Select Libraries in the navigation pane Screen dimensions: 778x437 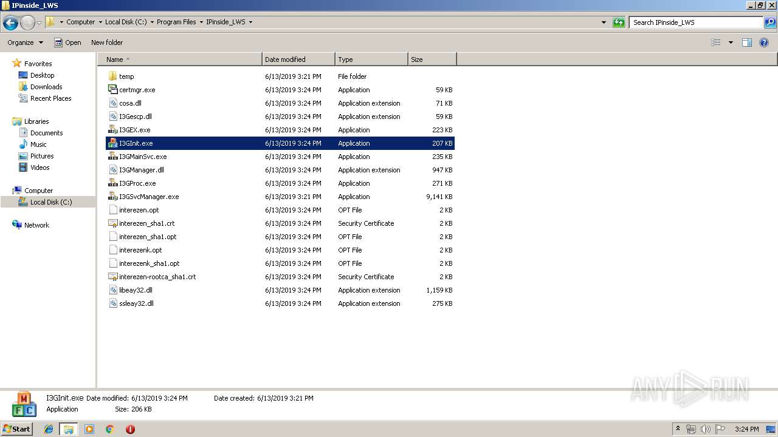click(36, 121)
